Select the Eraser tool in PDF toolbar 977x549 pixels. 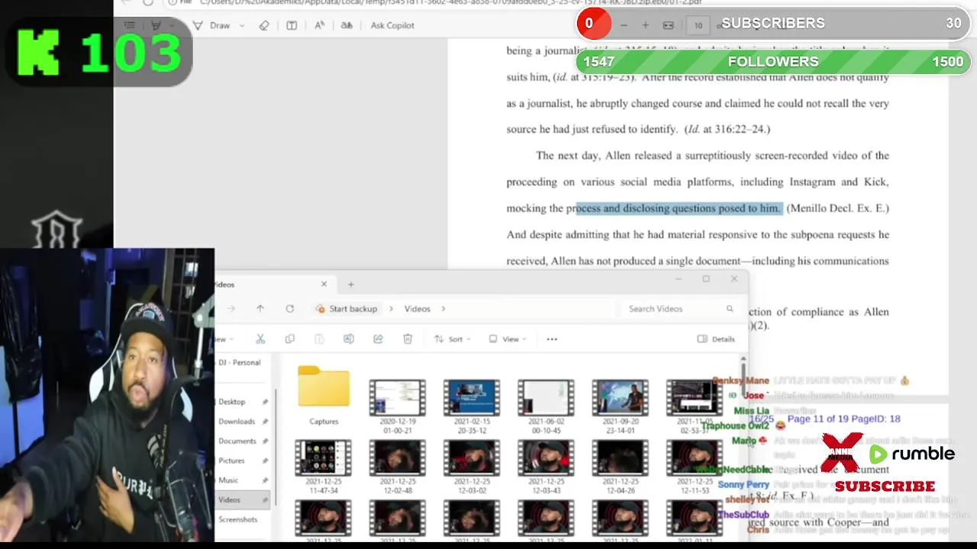pyautogui.click(x=264, y=25)
